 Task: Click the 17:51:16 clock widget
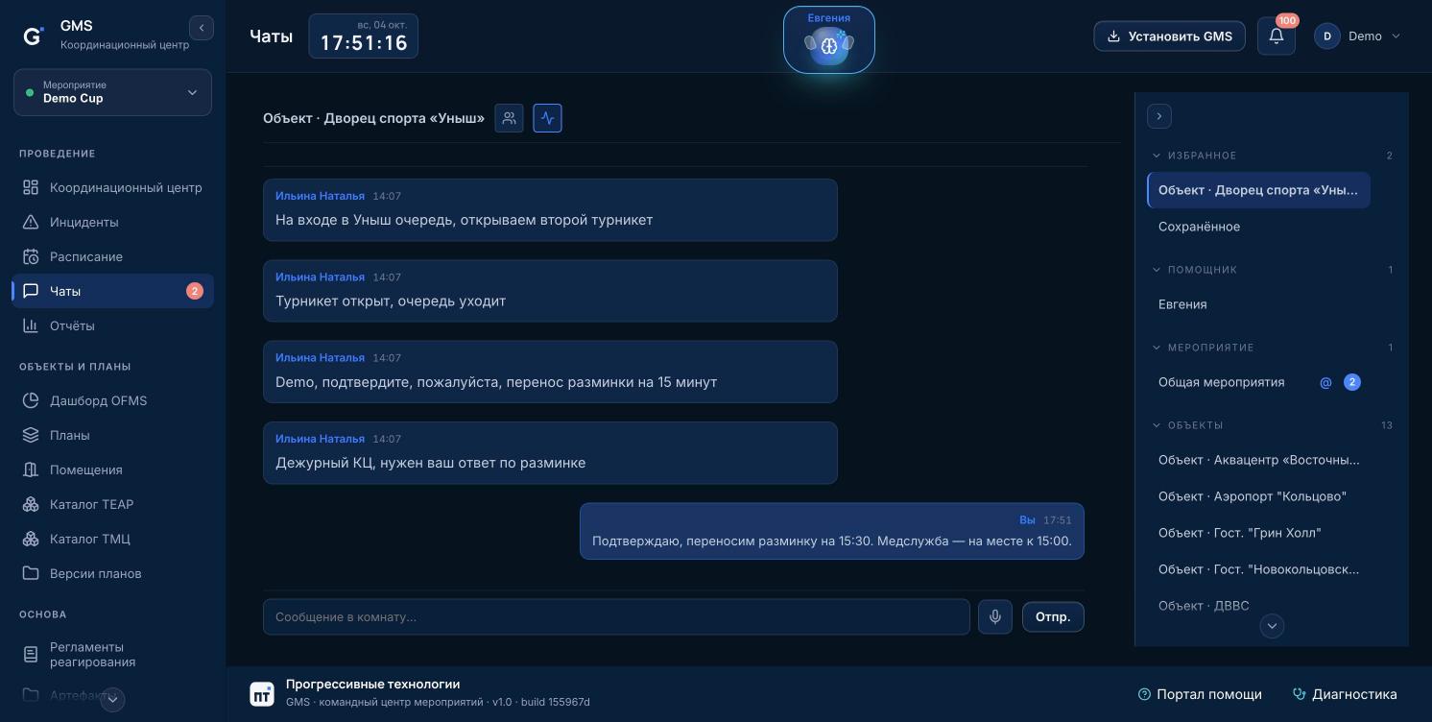click(364, 36)
